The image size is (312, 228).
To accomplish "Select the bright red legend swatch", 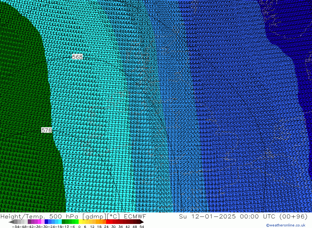I will pos(108,222).
